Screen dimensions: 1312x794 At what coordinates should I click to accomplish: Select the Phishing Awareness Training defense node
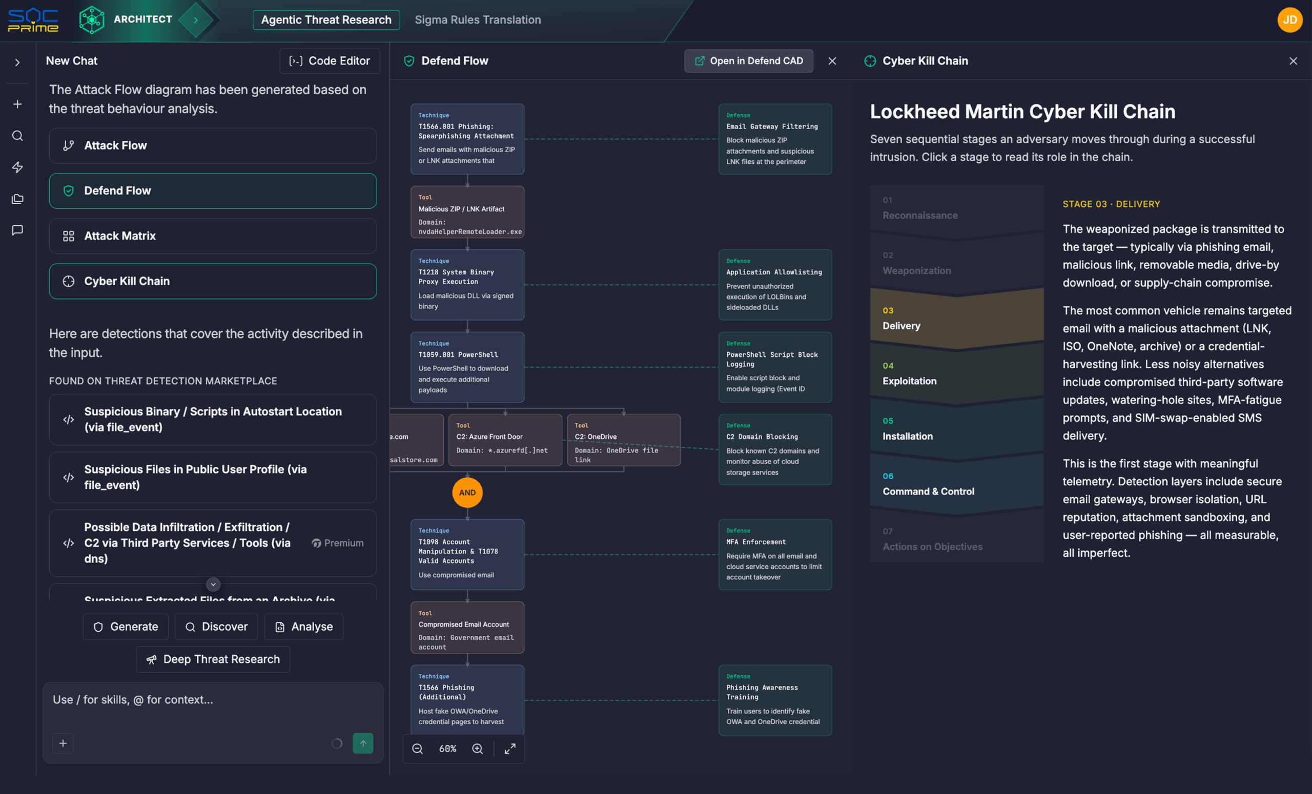tap(775, 700)
